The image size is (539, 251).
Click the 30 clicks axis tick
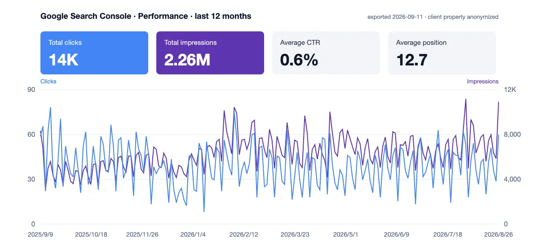click(x=31, y=179)
